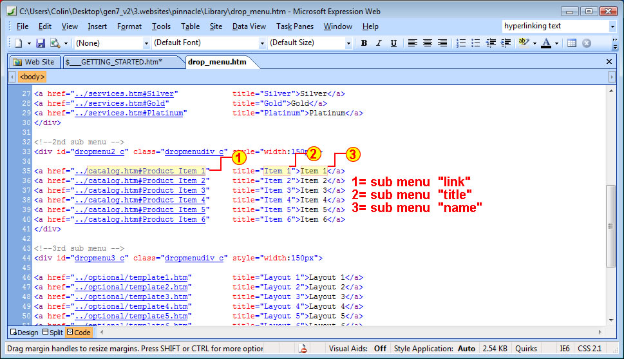Switch to the $___GETTING_STARTED.htm tab
Image resolution: width=624 pixels, height=359 pixels.
[x=114, y=62]
